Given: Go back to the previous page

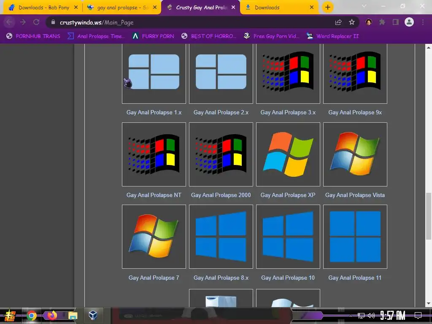Looking at the screenshot, I should coord(9,22).
